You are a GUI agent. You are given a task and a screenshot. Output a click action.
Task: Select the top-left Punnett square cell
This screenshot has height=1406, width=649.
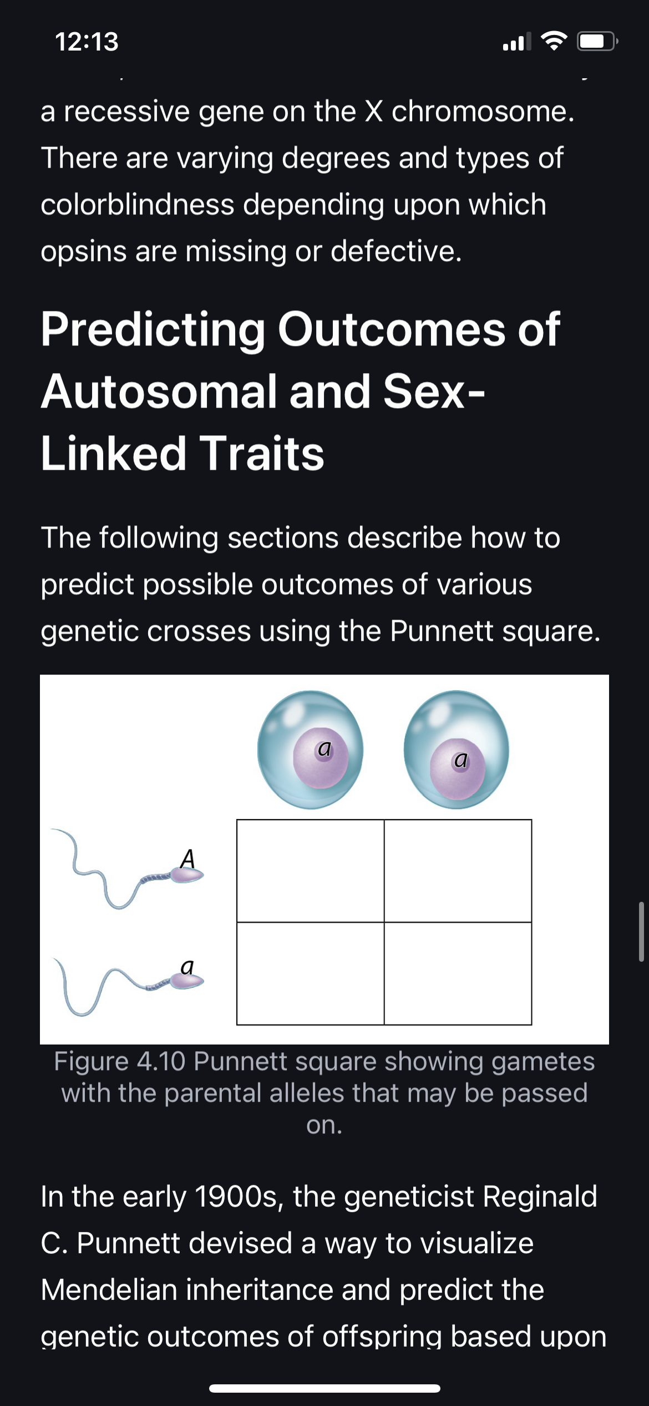pos(311,871)
